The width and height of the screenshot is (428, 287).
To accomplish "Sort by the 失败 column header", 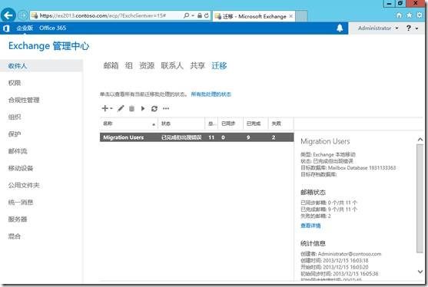I will [281, 124].
